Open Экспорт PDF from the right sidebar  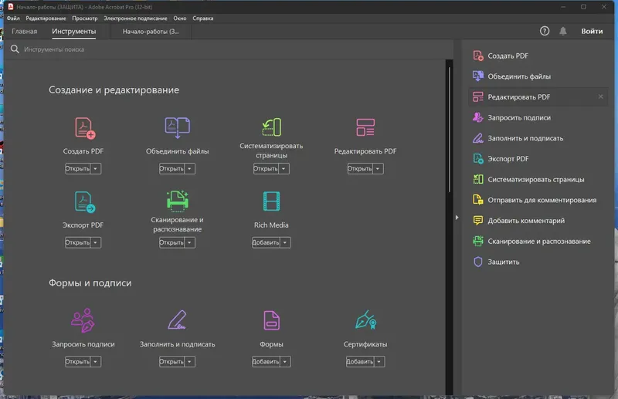[x=538, y=159]
